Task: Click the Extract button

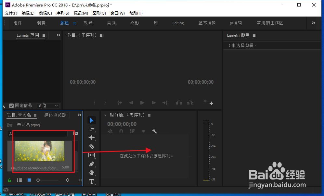Action: 190,103
